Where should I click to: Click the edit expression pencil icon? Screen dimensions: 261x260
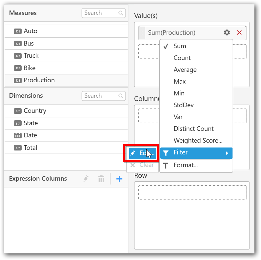pos(86,179)
